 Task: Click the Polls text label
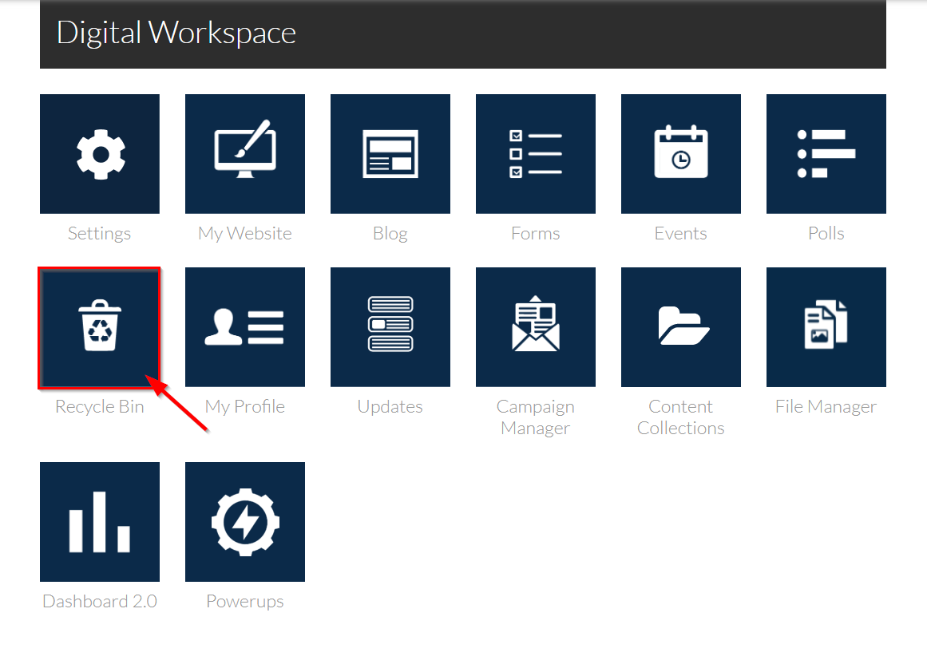coord(826,233)
